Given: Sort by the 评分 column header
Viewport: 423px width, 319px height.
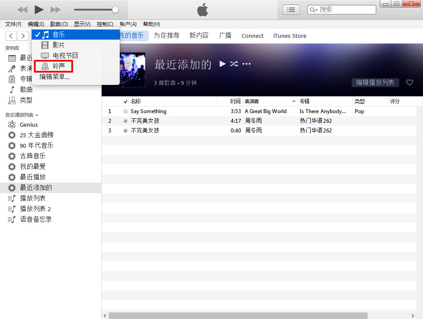Looking at the screenshot, I should [405, 101].
